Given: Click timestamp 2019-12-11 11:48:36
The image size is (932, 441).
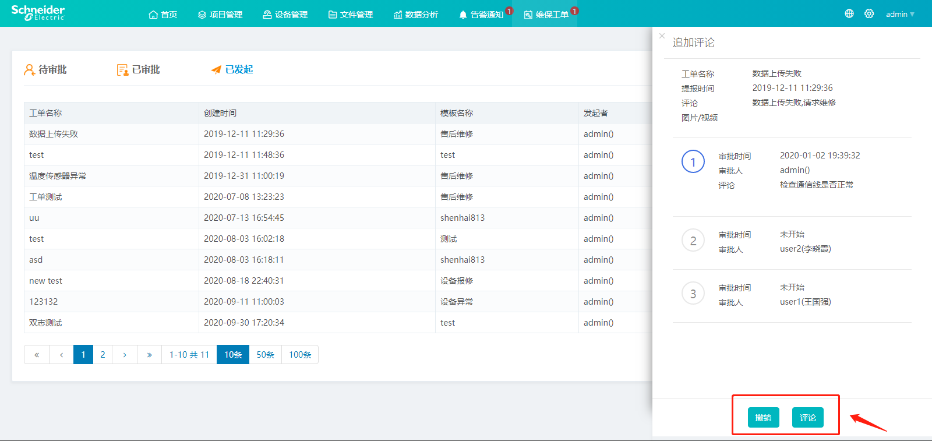Looking at the screenshot, I should pyautogui.click(x=244, y=155).
